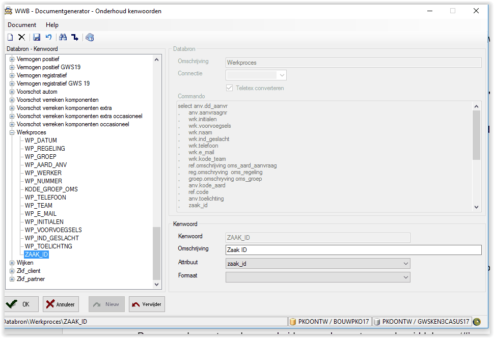The image size is (494, 338).
Task: Click the Kenwoord Omschrijving field with Zaak ID
Action: [353, 250]
